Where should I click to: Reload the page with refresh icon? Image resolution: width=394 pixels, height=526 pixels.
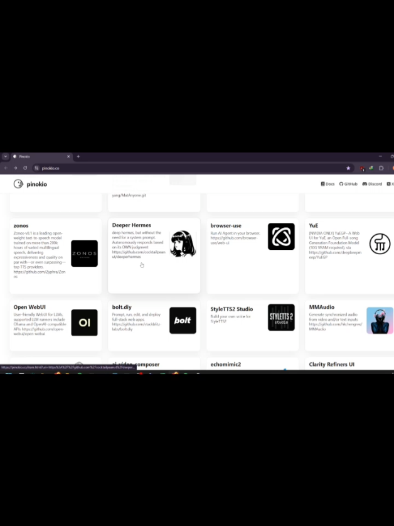[x=25, y=168]
